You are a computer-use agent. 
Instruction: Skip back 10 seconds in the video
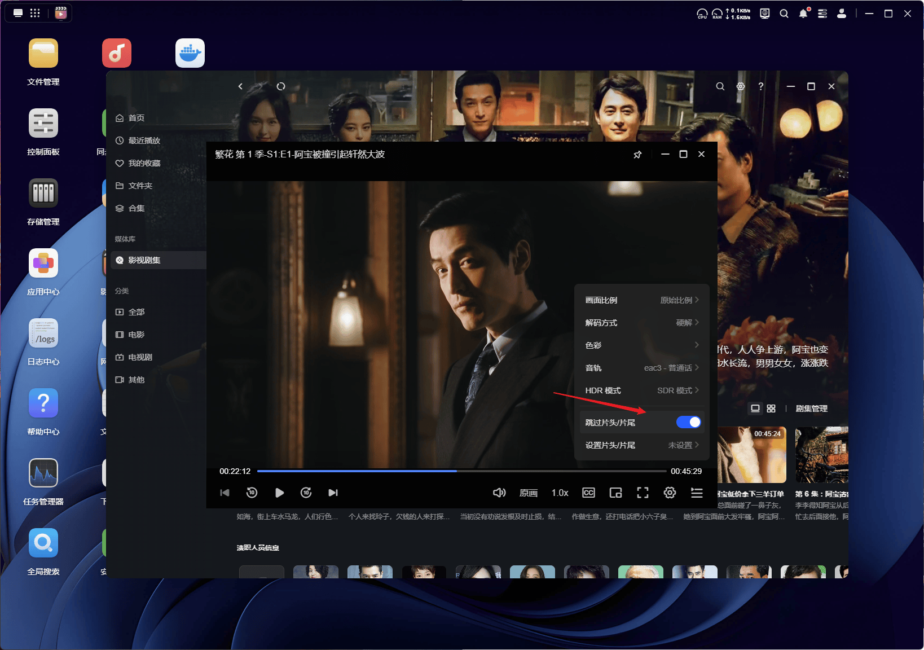pos(252,492)
